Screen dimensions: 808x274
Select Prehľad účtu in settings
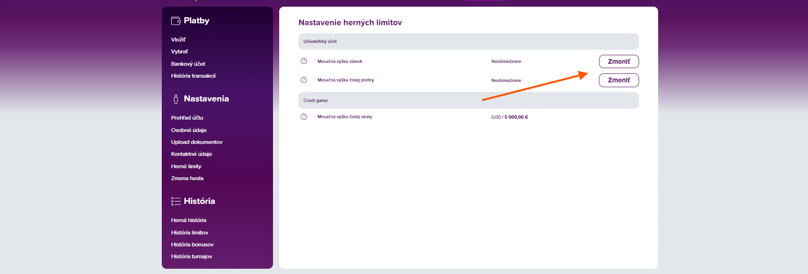coord(187,118)
